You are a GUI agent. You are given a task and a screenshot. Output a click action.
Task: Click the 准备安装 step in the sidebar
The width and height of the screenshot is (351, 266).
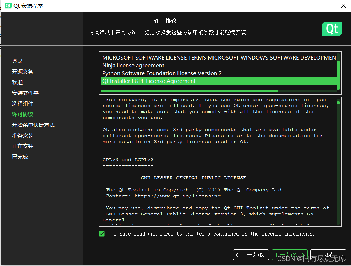pos(23,136)
